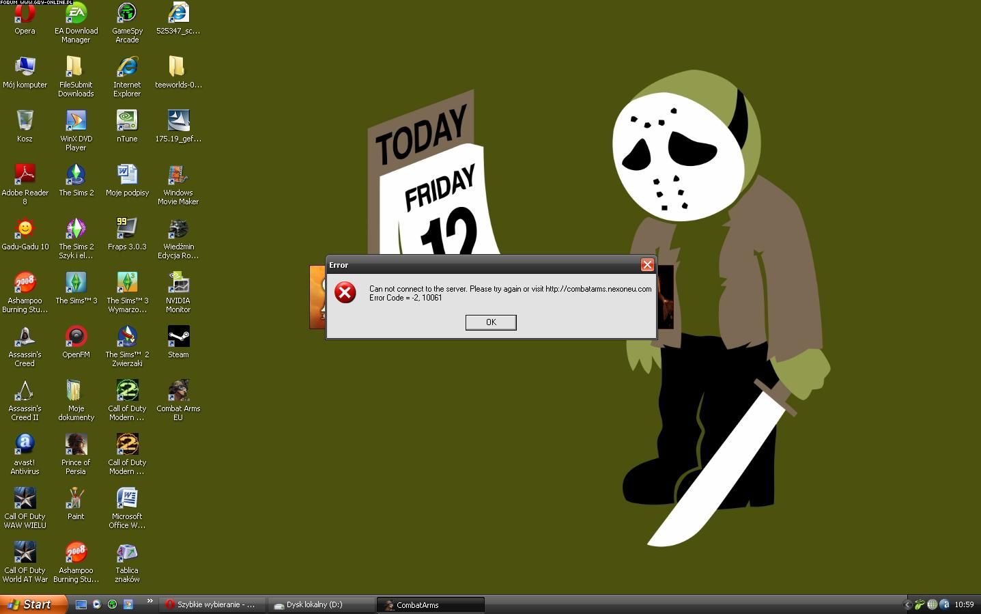This screenshot has width=981, height=614.
Task: Click OK in the Error dialog
Action: click(490, 322)
